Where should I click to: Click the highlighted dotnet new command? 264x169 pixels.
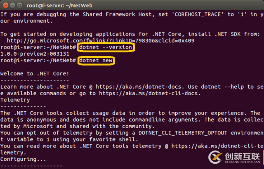point(96,61)
